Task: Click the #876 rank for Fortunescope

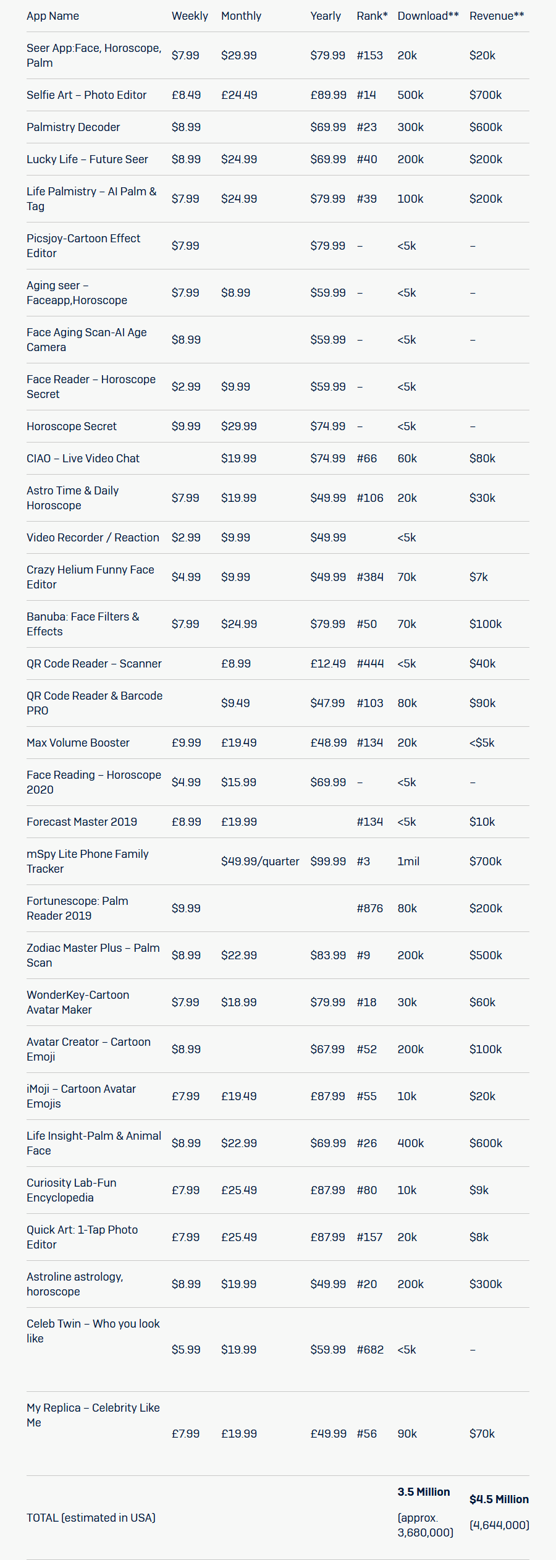Action: (369, 909)
